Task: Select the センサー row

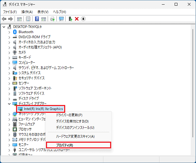Action: pyautogui.click(x=24, y=83)
